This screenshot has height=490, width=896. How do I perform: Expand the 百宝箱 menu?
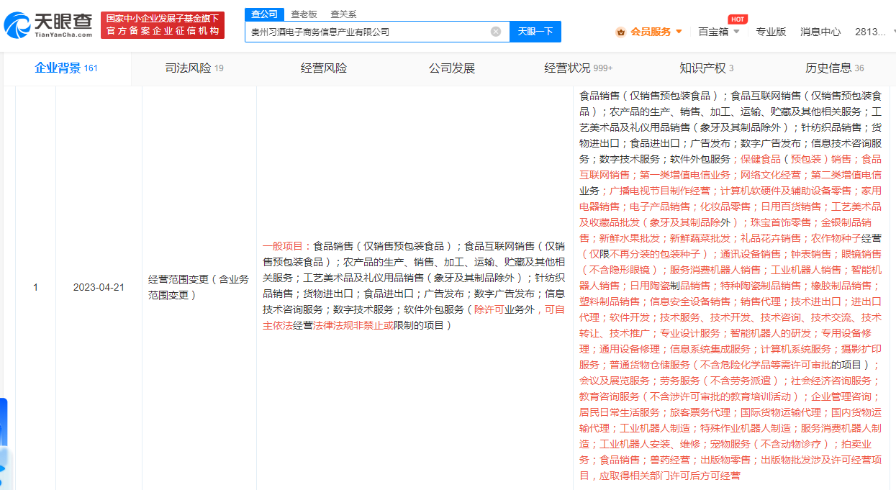(x=718, y=32)
